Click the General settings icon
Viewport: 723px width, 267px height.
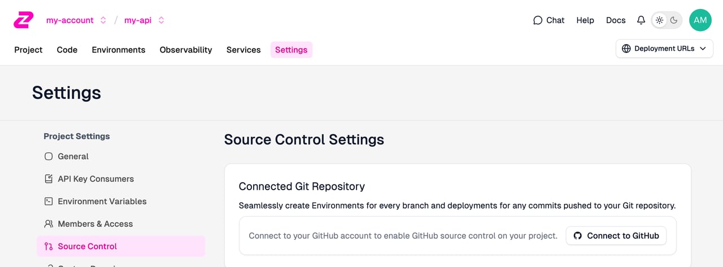tap(49, 156)
